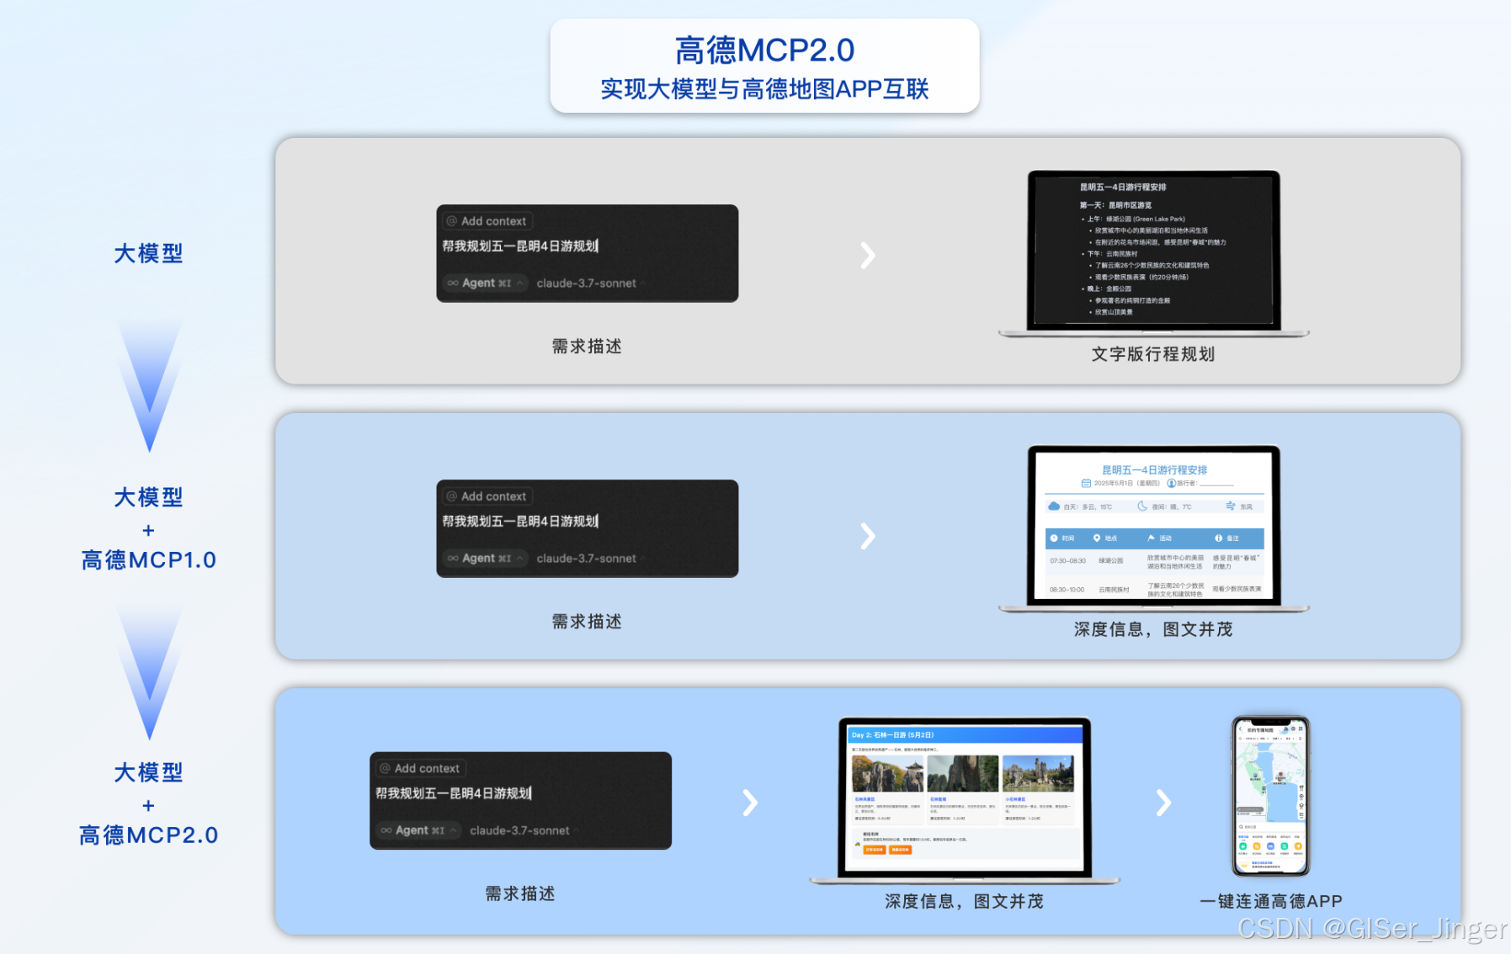Viewport: 1511px width, 954px height.
Task: Open the Agent mode dropdown in the gray top panel
Action: (x=486, y=284)
